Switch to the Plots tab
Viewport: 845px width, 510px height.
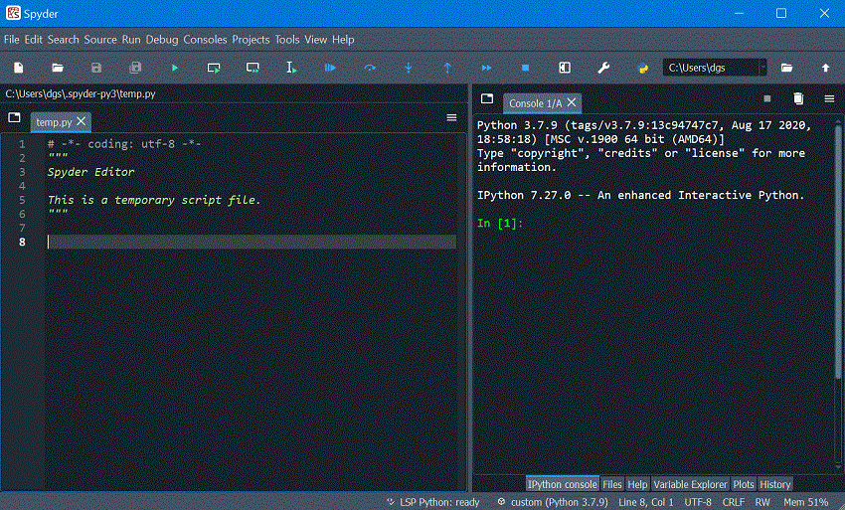coord(744,484)
